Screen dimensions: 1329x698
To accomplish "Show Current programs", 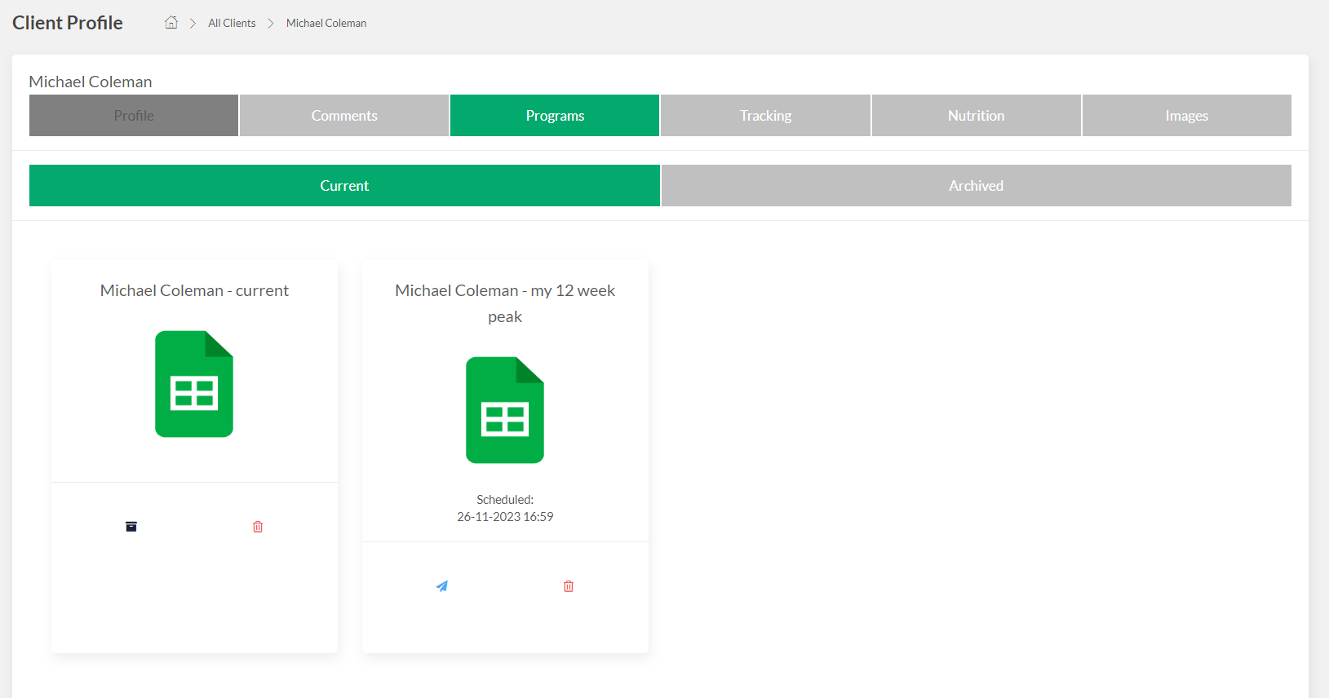I will point(344,186).
